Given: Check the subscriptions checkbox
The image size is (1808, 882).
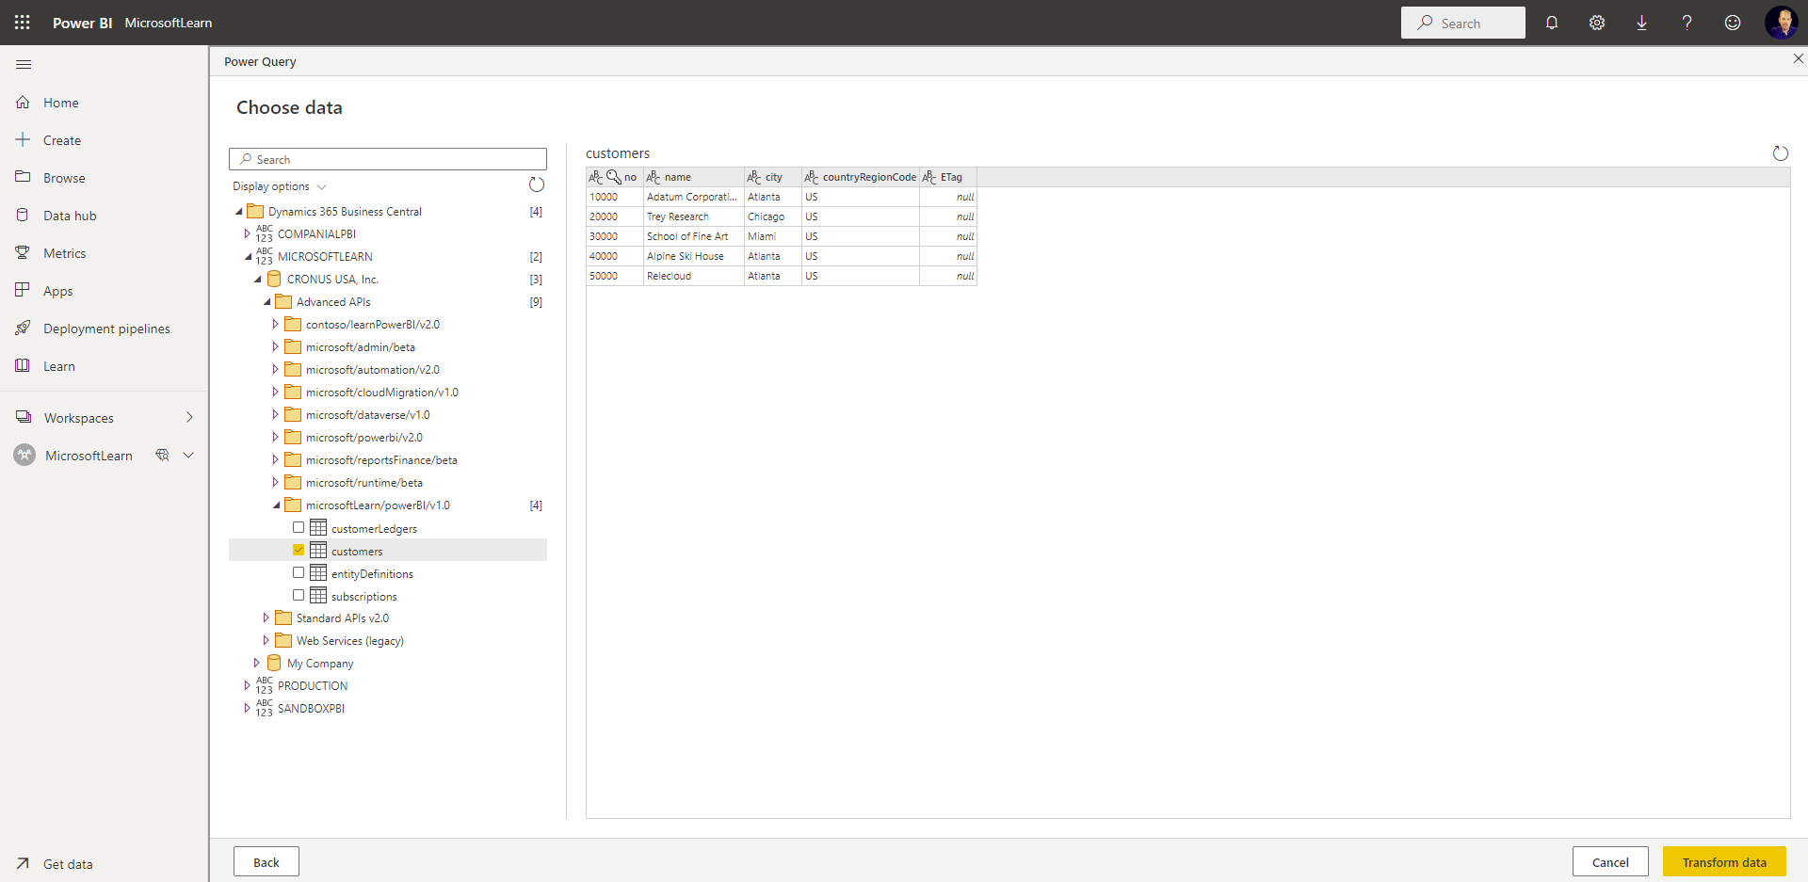Looking at the screenshot, I should tap(299, 595).
